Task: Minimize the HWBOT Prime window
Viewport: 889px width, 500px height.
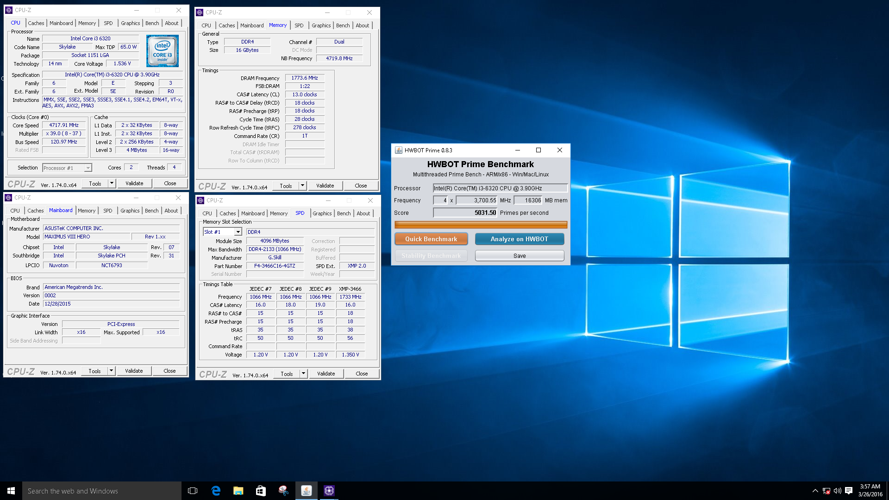Action: (x=518, y=150)
